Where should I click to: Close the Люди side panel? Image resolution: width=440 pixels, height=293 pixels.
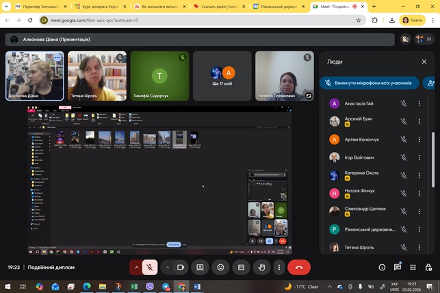coord(424,62)
